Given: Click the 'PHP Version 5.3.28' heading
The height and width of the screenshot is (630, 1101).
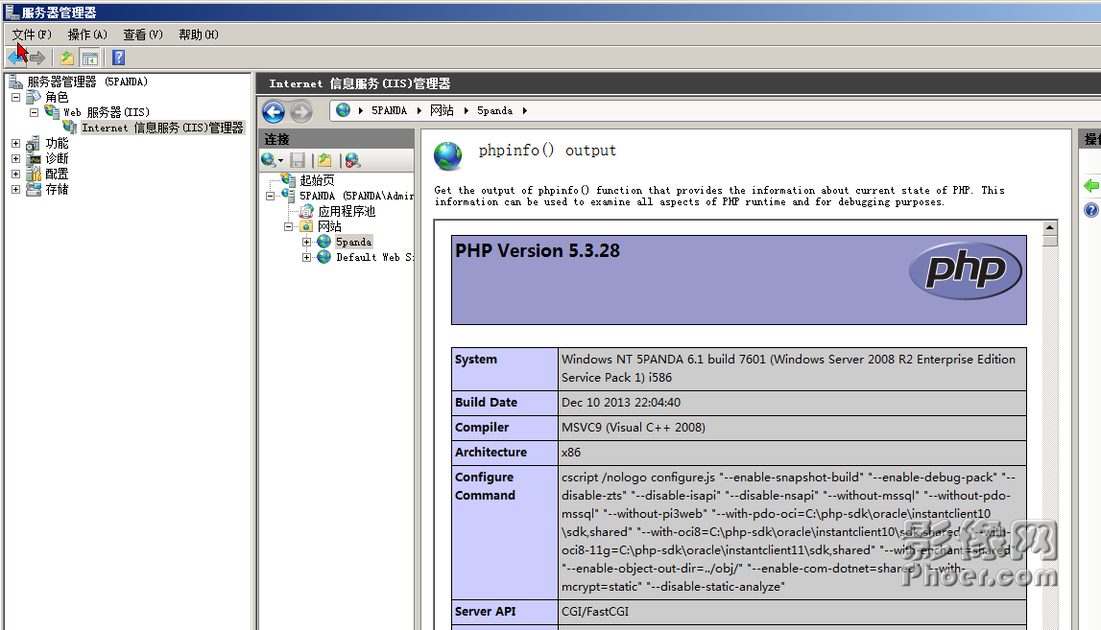Looking at the screenshot, I should (x=538, y=250).
